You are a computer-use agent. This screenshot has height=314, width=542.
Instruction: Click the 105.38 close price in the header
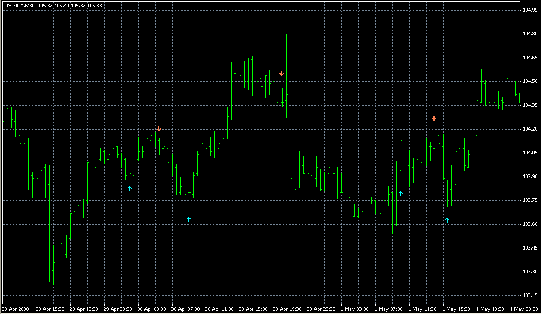95,5
